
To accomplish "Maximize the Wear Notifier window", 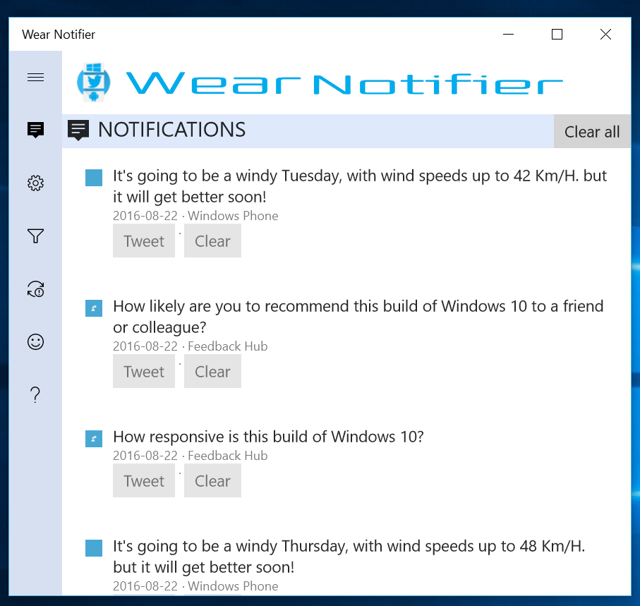I will click(557, 35).
